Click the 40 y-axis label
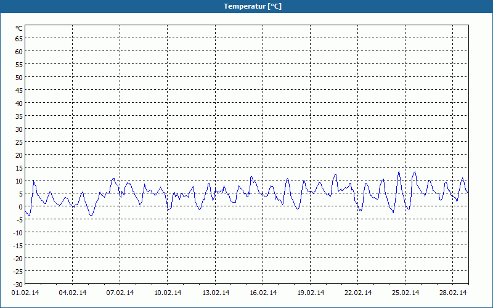Viewport: 493px width, 308px height. [x=19, y=103]
